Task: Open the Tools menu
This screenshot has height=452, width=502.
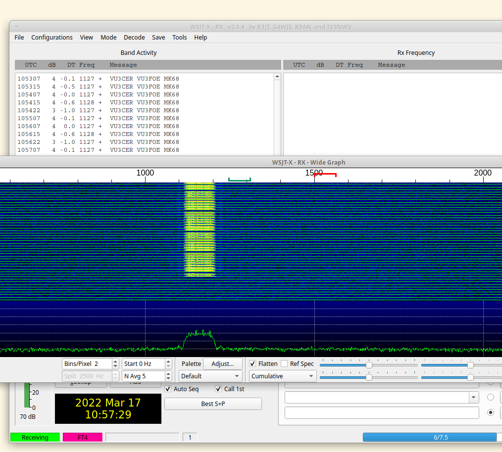Action: 179,38
